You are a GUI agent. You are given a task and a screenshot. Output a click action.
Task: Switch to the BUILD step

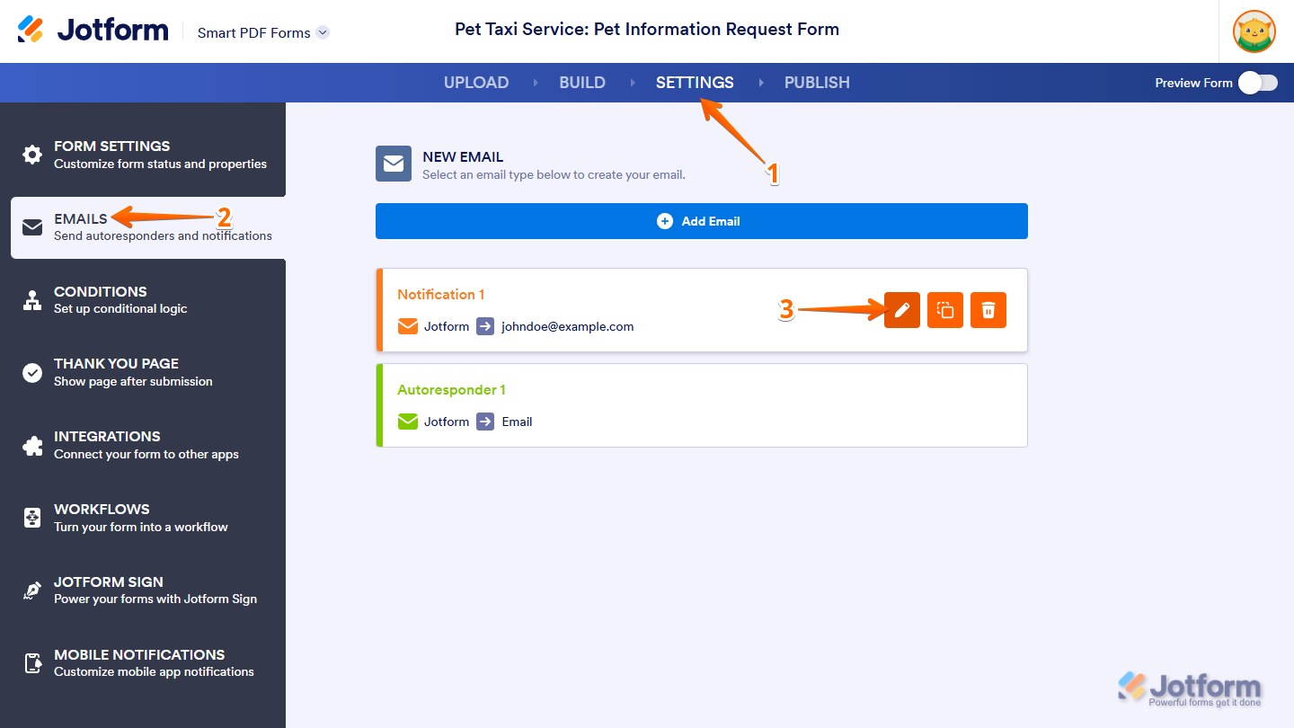[582, 83]
